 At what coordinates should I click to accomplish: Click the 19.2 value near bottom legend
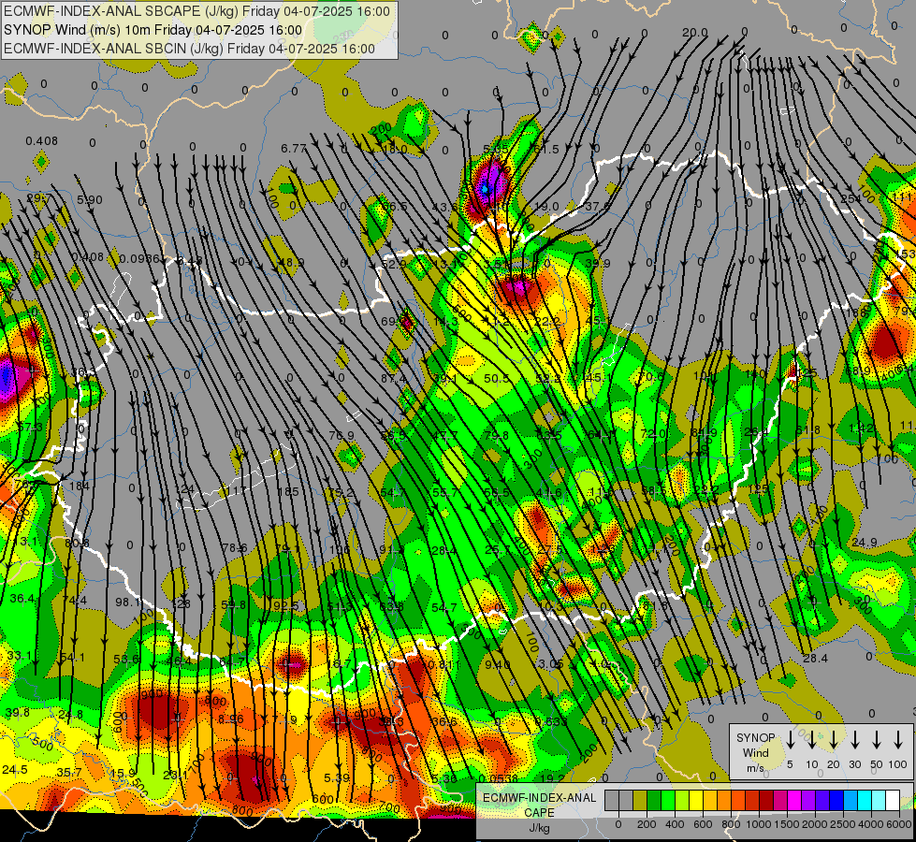point(552,778)
